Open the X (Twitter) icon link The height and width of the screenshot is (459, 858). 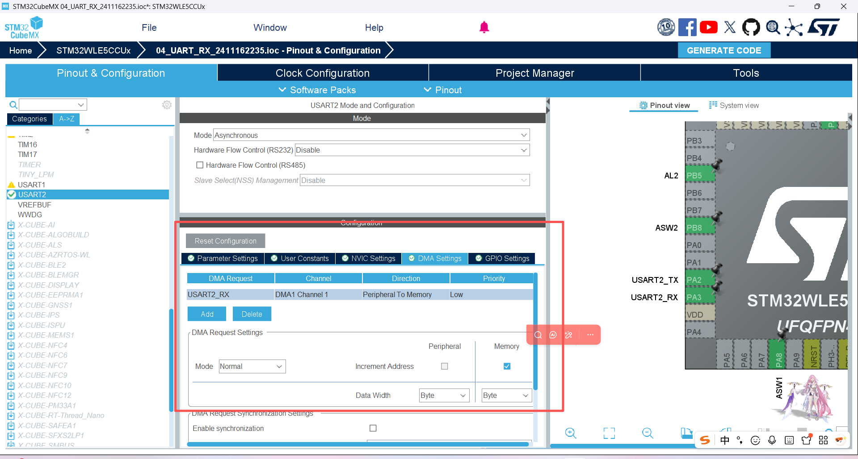coord(730,27)
